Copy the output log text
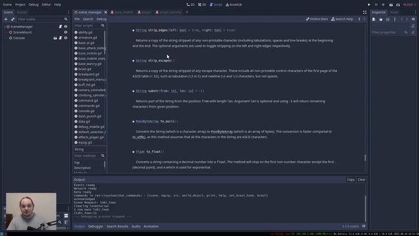The image size is (419, 236). pyautogui.click(x=351, y=180)
